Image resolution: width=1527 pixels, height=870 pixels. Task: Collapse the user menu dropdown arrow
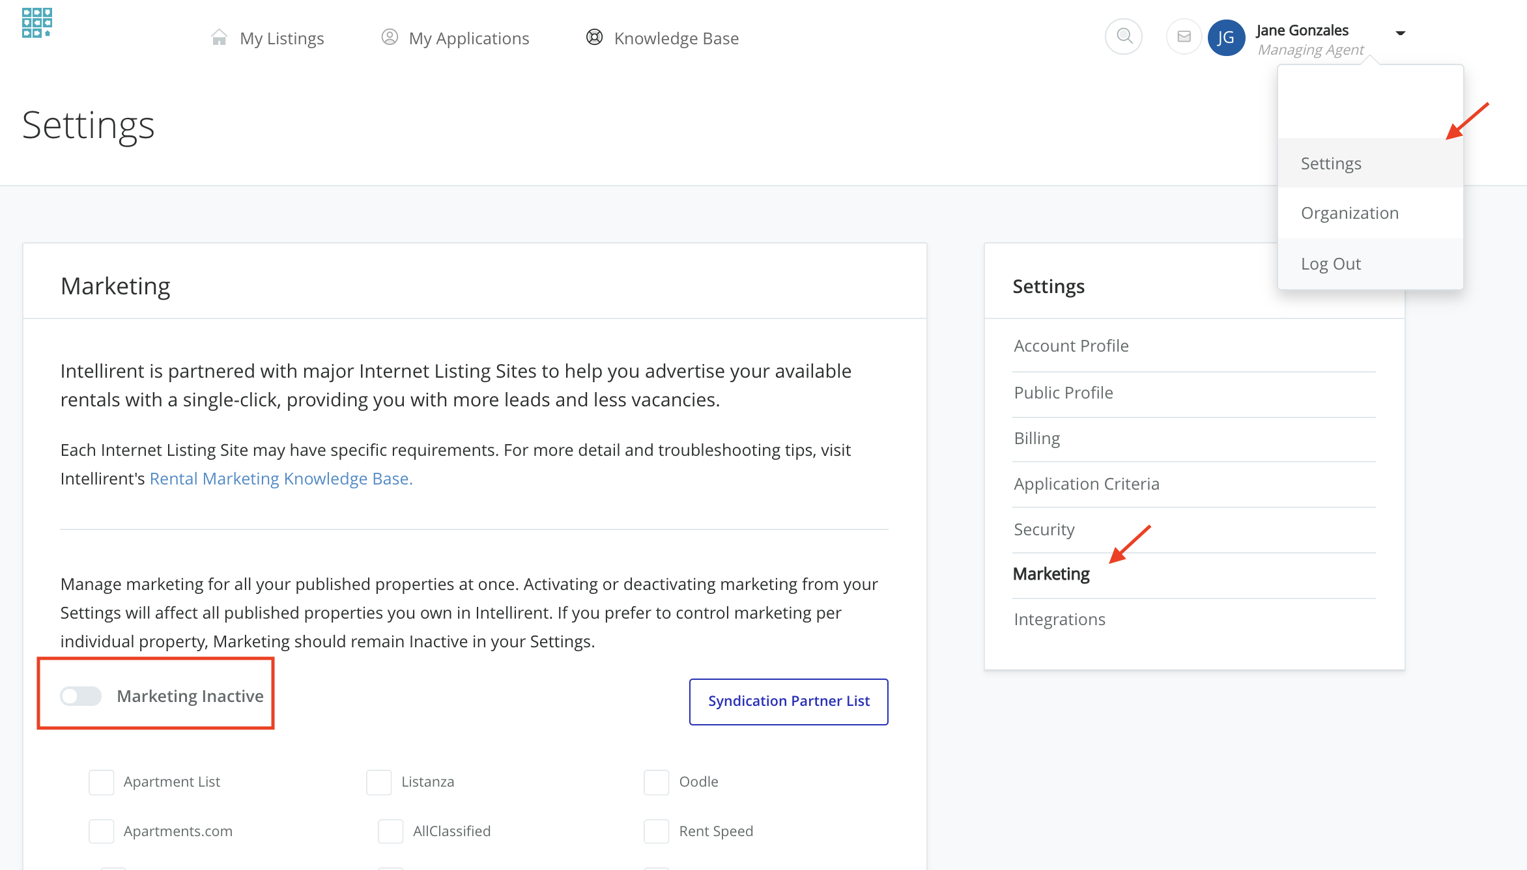pyautogui.click(x=1401, y=33)
